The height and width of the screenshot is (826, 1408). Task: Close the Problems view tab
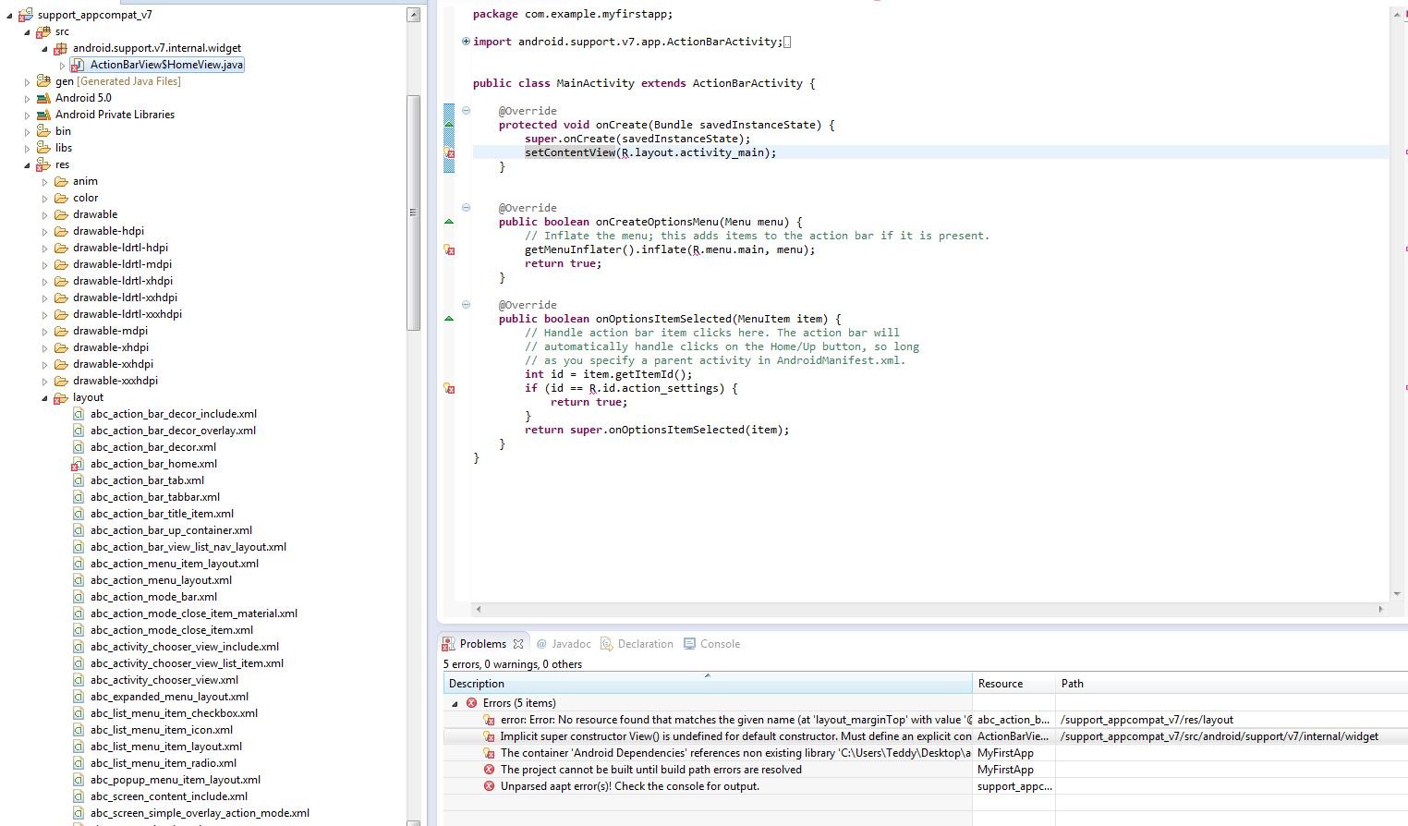point(518,644)
